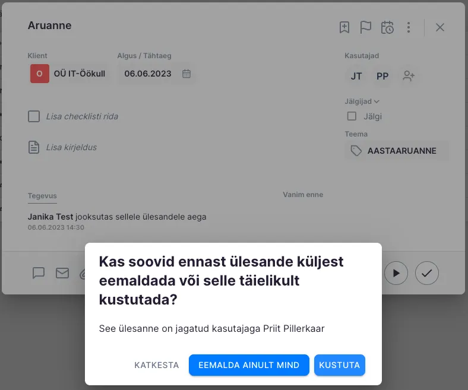Start the timer with play button
Viewport: 468px width, 390px height.
[x=396, y=273]
